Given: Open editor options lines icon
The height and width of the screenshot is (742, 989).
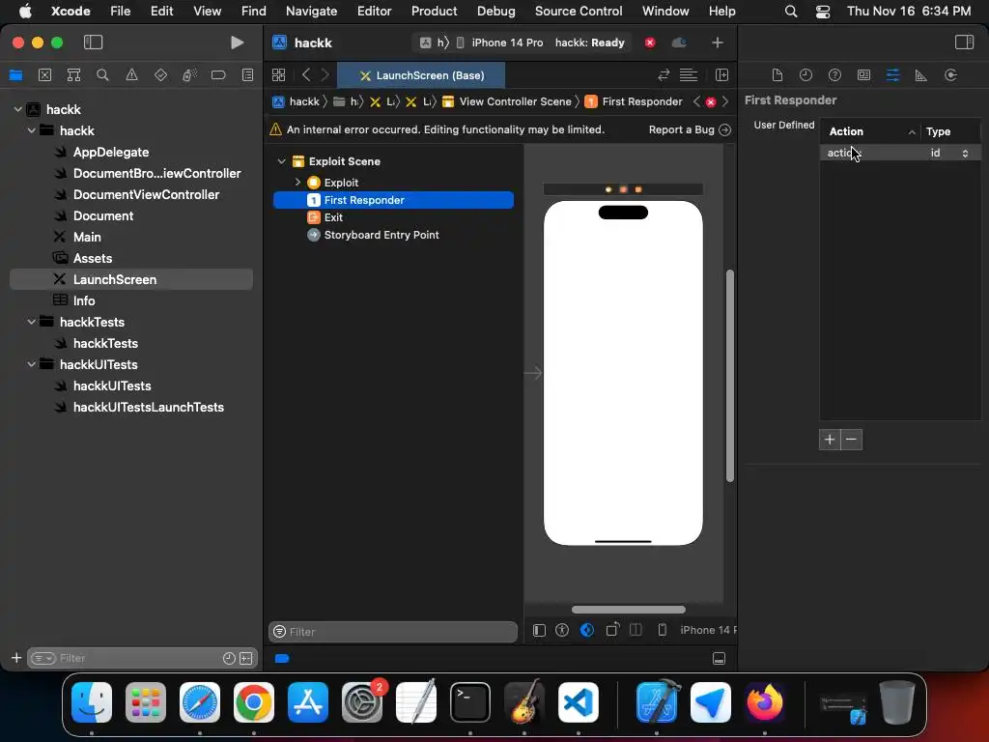Looking at the screenshot, I should pyautogui.click(x=688, y=75).
